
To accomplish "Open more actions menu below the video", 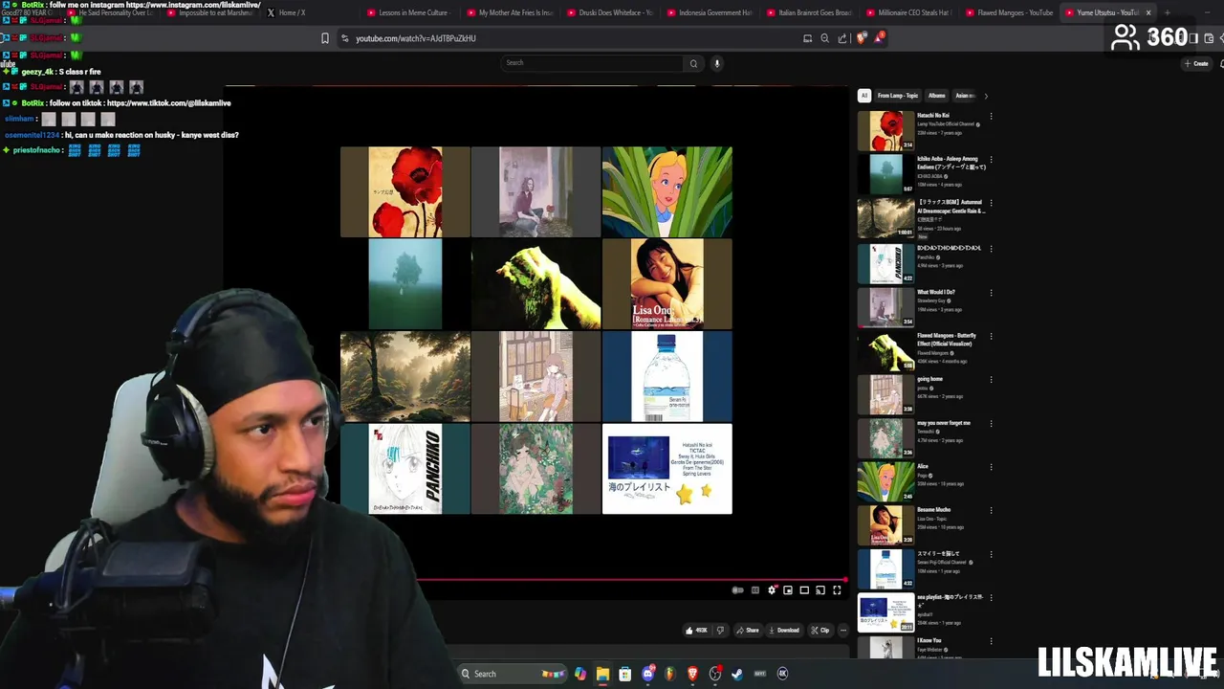I will coord(842,631).
